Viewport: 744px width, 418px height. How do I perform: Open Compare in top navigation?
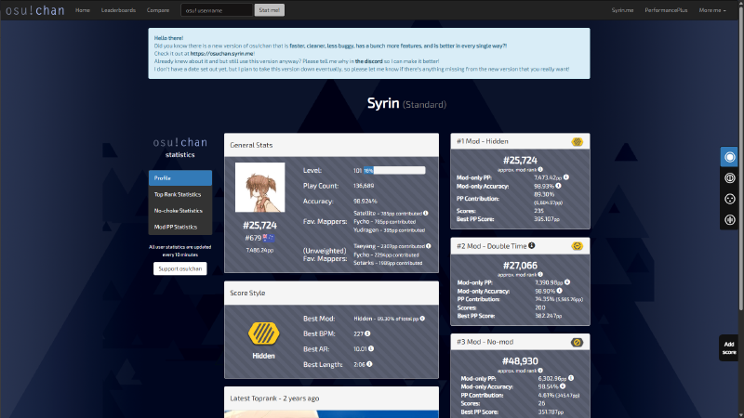coord(158,10)
